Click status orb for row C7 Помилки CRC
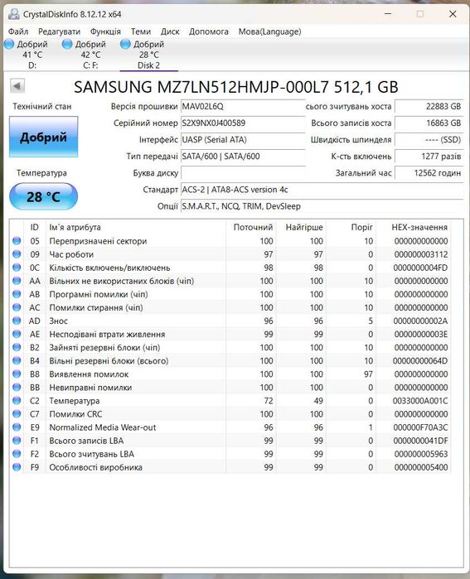 [17, 414]
